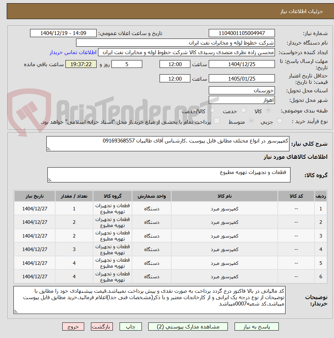This screenshot has height=338, width=334.
Task: Click the resize handle of description box
Action: click(49, 149)
